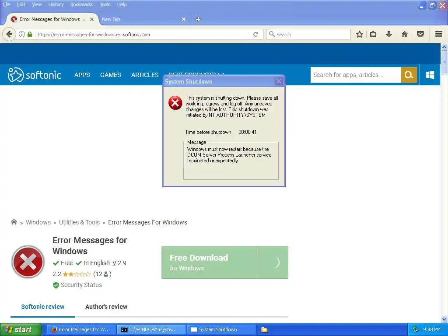The image size is (448, 336).
Task: Bookmark this page with the star icon
Action: point(360,34)
